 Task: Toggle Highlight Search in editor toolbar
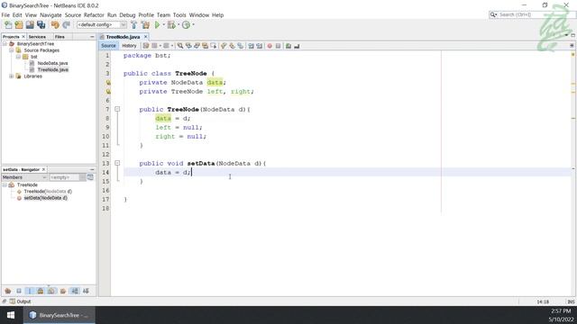tap(205, 46)
